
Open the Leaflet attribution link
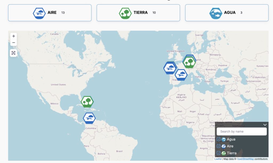(218, 159)
